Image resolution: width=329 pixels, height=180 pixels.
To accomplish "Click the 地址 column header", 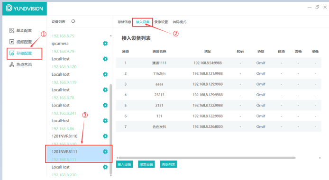I will [x=208, y=51].
